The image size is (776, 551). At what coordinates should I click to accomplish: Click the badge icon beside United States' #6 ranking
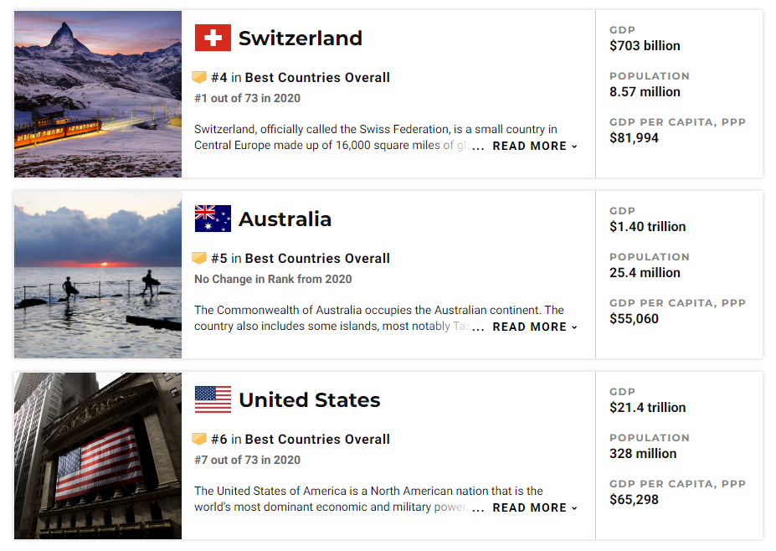(199, 439)
